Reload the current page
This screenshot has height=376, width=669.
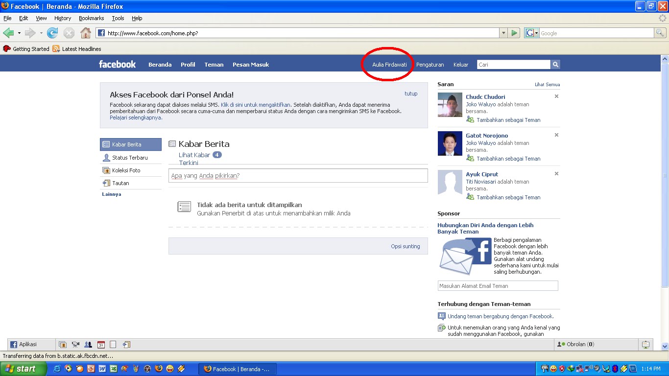point(52,33)
